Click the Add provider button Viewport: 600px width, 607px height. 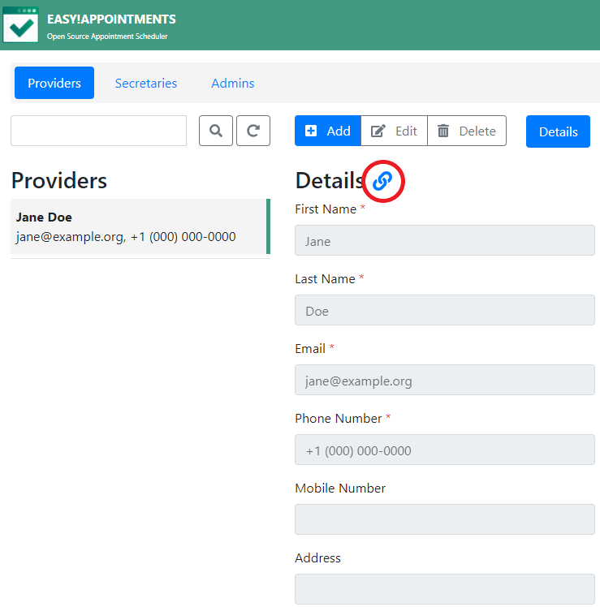(x=328, y=131)
